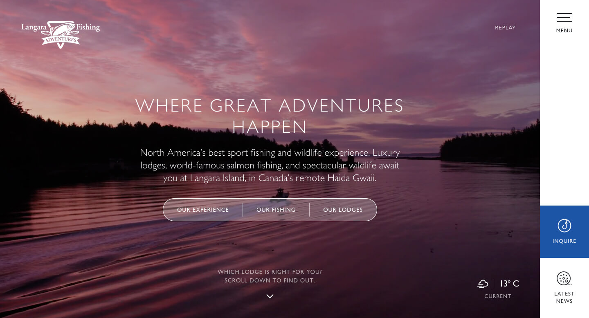Click the downward chevron scroll arrow
The image size is (589, 318).
click(270, 296)
